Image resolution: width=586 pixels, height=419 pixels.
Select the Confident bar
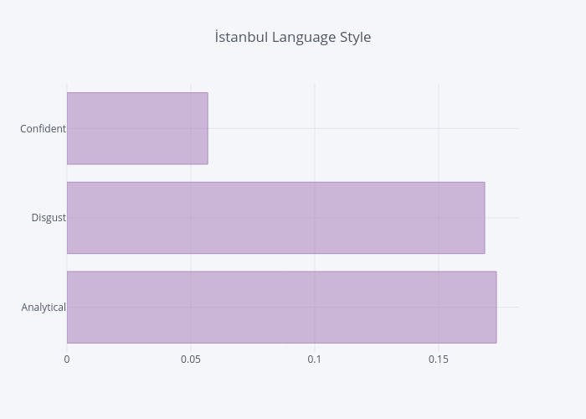coord(137,128)
